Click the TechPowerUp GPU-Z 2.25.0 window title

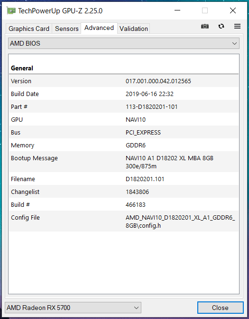point(60,11)
